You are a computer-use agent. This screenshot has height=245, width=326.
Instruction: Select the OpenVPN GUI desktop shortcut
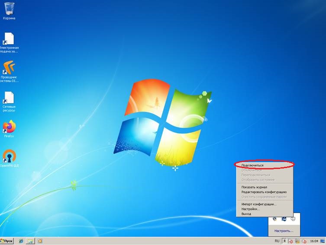coord(9,159)
